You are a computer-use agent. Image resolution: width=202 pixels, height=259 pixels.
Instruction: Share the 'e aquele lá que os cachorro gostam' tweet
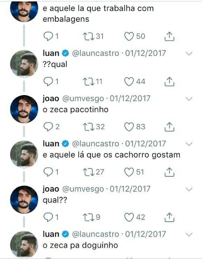click(169, 172)
